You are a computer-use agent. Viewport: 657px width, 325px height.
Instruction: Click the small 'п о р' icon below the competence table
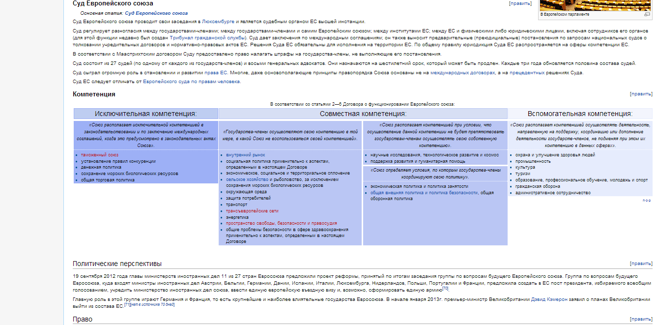click(646, 201)
